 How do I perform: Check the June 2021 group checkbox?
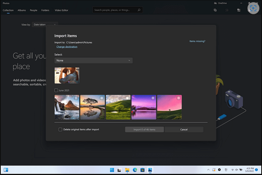56,90
